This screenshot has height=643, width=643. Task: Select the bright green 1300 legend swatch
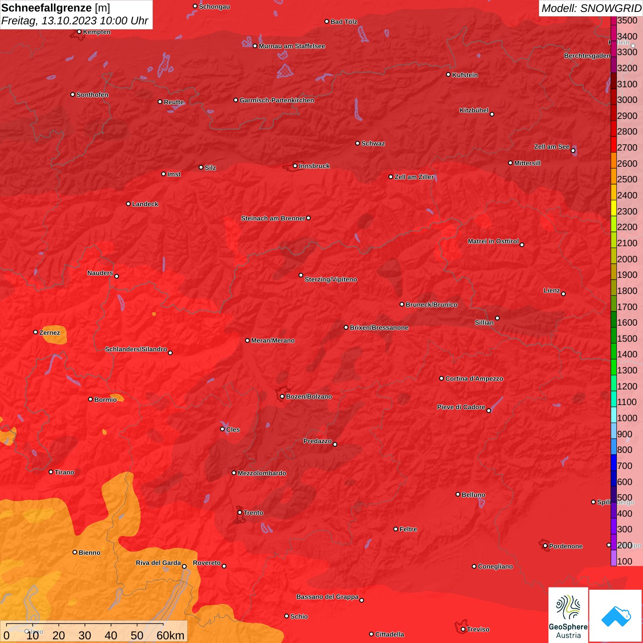pos(614,367)
